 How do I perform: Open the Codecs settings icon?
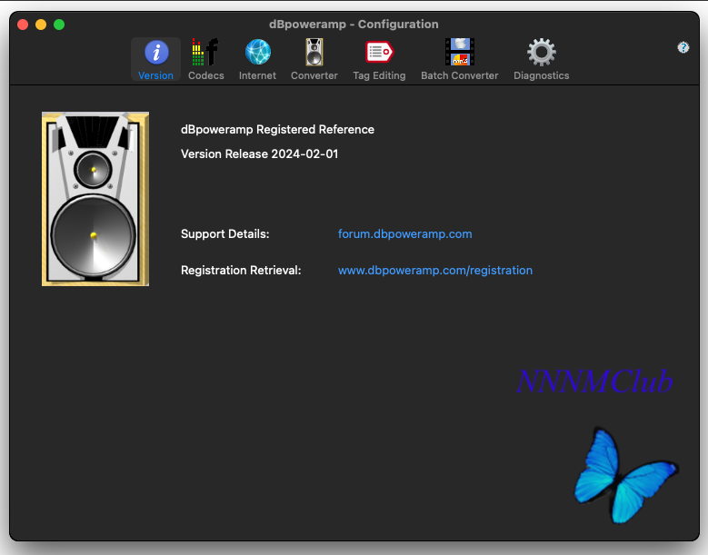pos(205,53)
